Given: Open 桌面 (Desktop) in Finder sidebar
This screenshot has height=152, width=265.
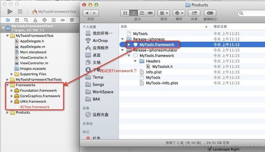Looking at the screenshot, I should (93, 55).
